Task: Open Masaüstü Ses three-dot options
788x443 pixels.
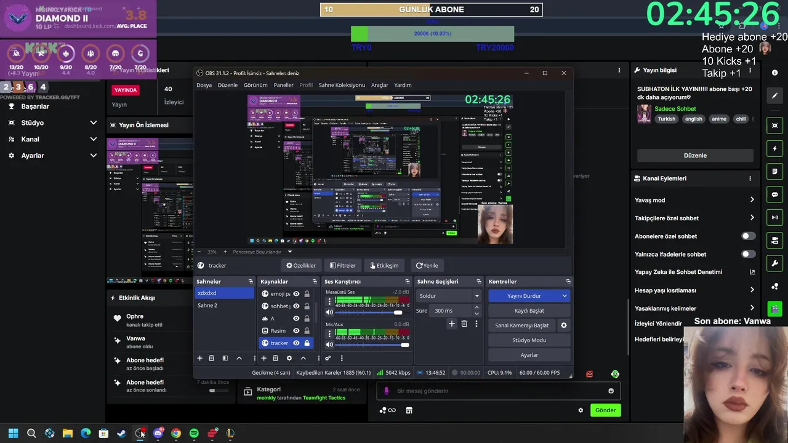Action: (329, 301)
